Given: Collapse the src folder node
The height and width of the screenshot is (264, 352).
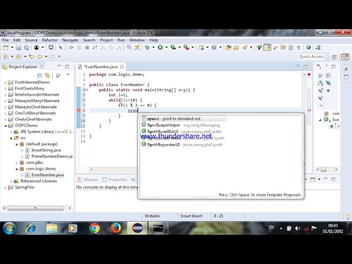Looking at the screenshot, I should pos(11,138).
